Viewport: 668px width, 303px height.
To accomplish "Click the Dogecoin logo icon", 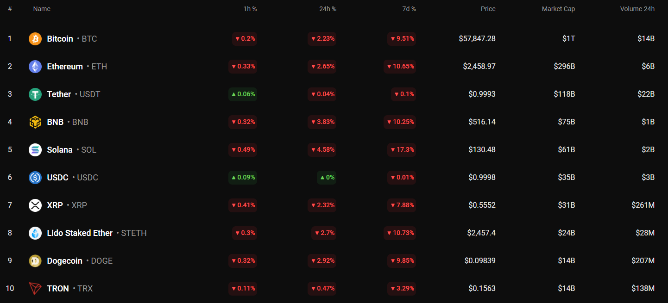I will [x=35, y=261].
